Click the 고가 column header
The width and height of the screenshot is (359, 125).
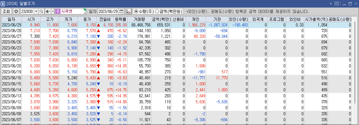[49, 19]
